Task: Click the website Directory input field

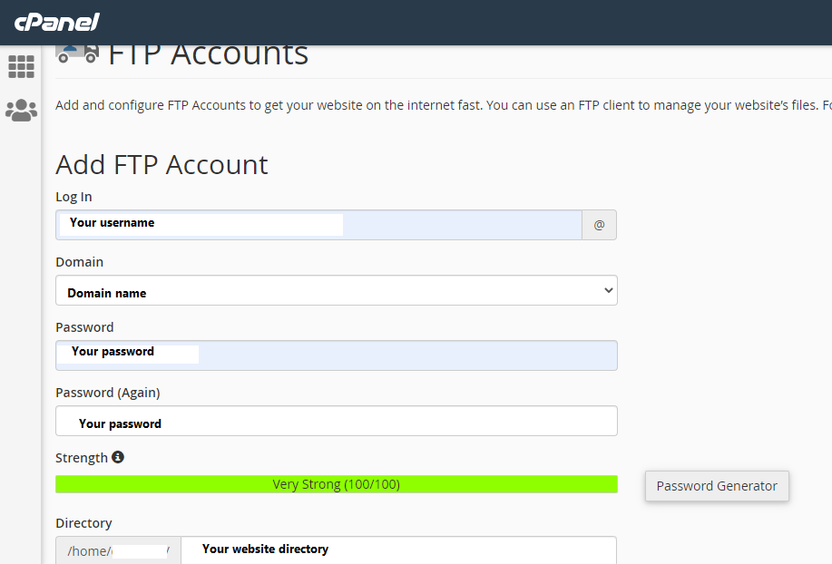Action: point(399,549)
